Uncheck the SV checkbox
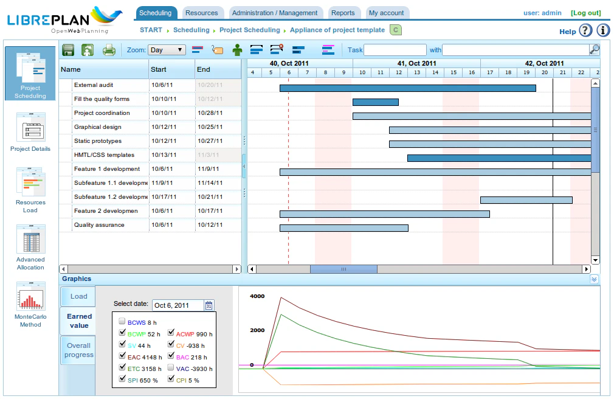 [x=122, y=344]
